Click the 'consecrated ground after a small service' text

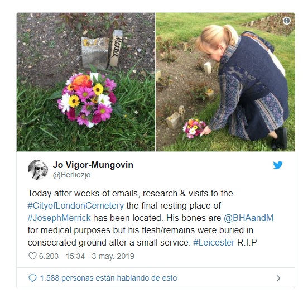click(x=109, y=242)
